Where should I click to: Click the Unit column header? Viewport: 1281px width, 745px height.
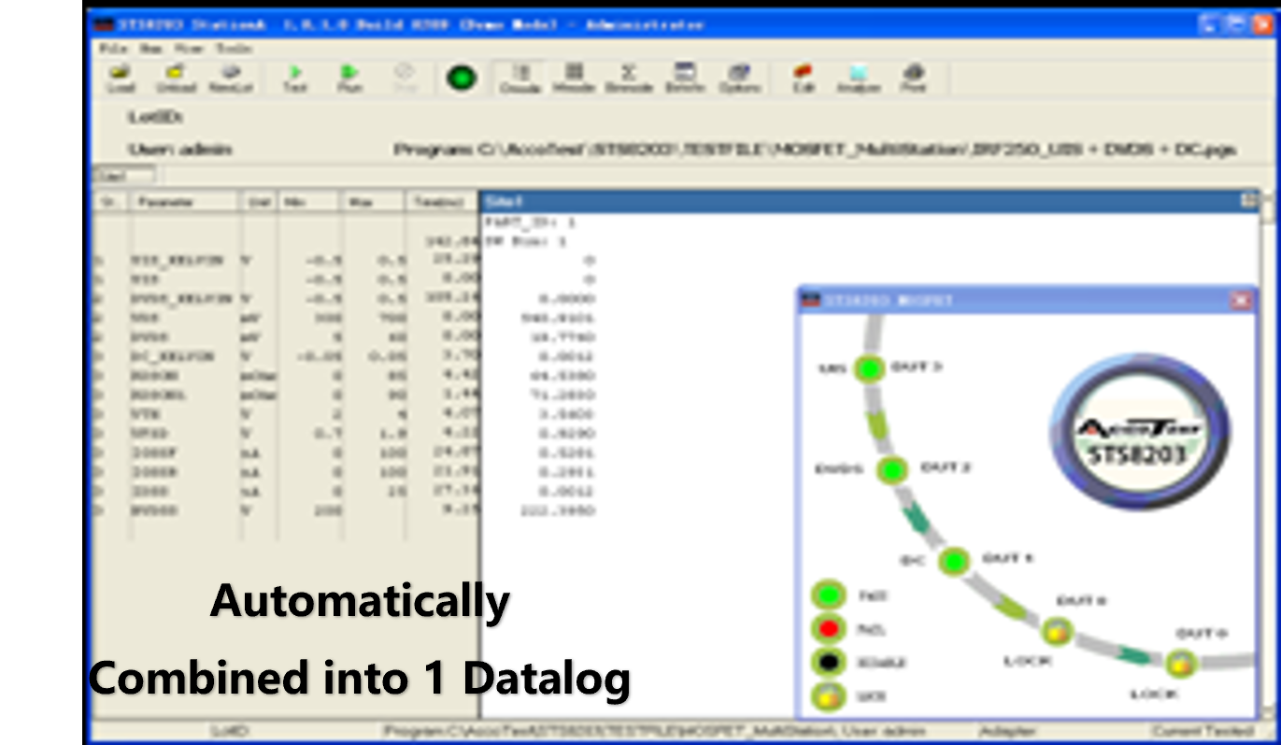259,202
